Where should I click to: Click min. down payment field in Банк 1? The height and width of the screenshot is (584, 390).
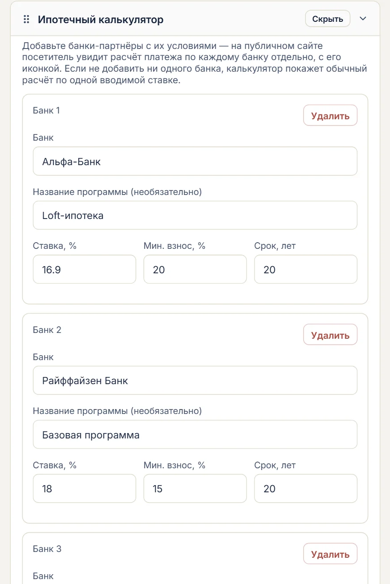point(195,269)
